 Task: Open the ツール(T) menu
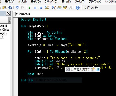[80, 2]
